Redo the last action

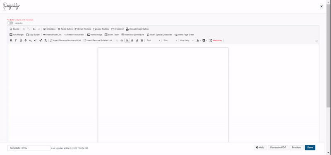point(39,29)
